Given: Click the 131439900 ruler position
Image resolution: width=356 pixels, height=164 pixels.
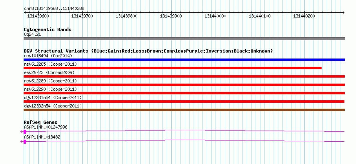Looking at the screenshot, I should click(171, 16).
